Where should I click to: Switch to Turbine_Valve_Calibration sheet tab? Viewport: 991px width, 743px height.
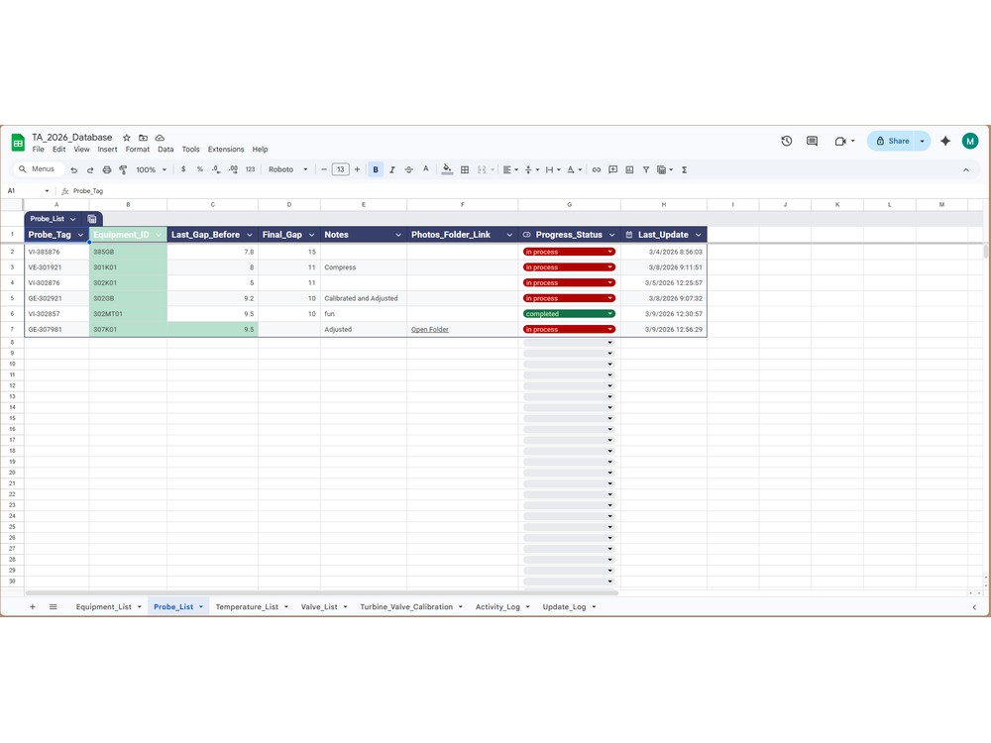coord(406,606)
